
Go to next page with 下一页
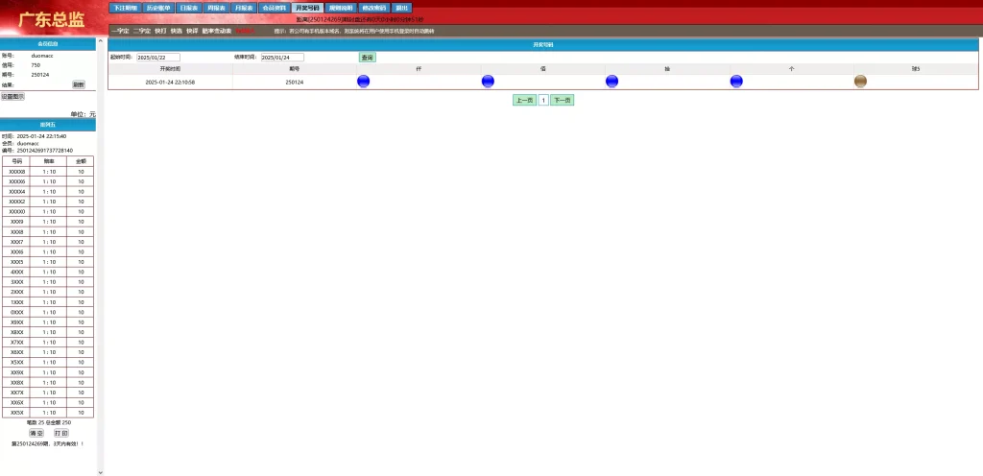pyautogui.click(x=563, y=100)
